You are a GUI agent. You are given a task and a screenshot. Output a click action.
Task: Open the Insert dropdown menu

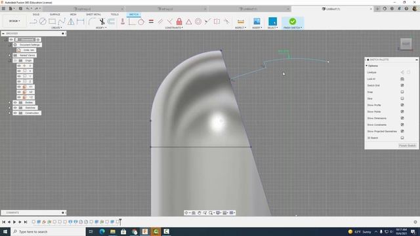(x=257, y=28)
